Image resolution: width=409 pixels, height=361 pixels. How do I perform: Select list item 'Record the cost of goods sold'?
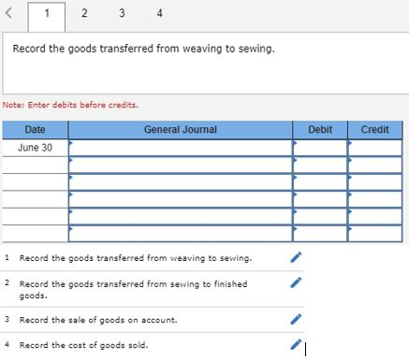[x=83, y=345]
